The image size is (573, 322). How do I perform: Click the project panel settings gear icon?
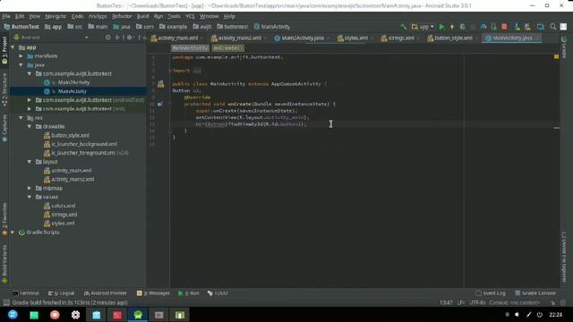coord(129,38)
